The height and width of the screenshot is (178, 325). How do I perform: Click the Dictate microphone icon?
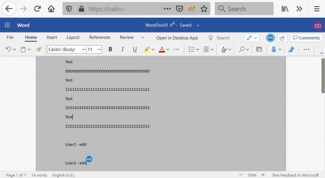coord(274,49)
